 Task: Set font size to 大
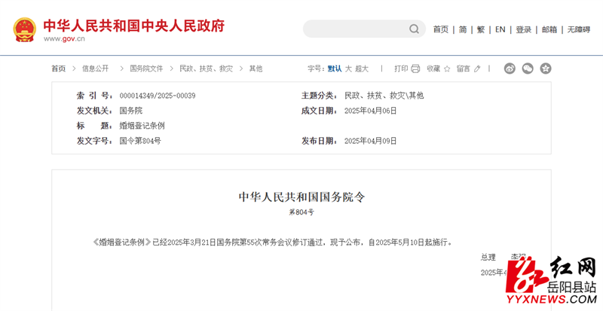pyautogui.click(x=348, y=69)
